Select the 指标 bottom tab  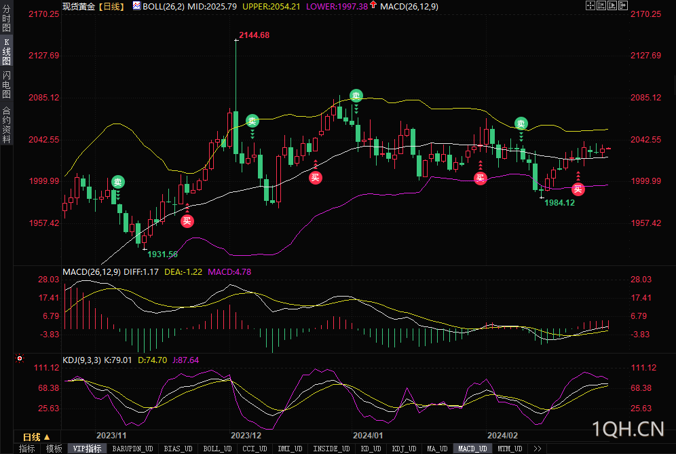pyautogui.click(x=27, y=449)
